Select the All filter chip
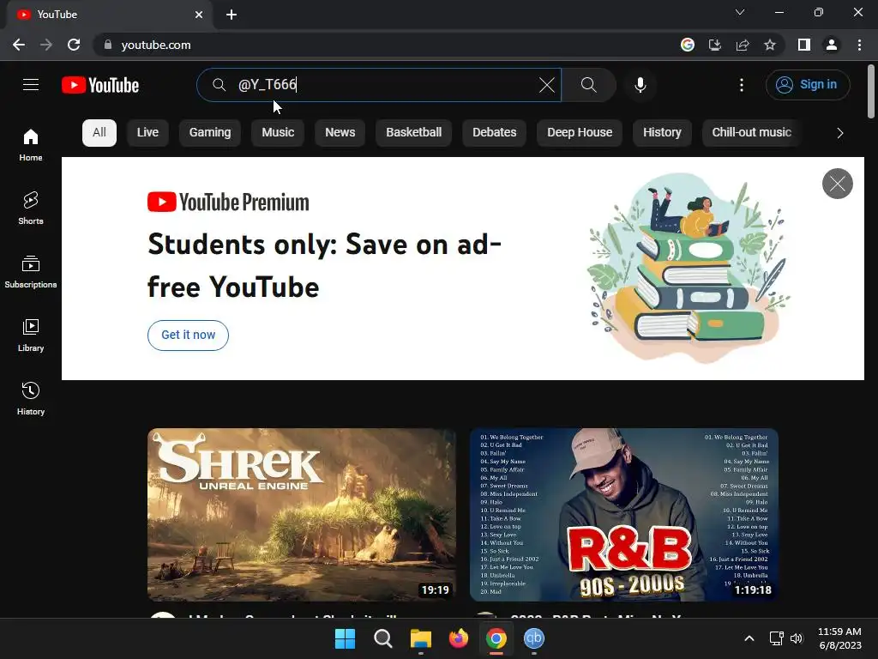The height and width of the screenshot is (659, 878). [x=99, y=133]
